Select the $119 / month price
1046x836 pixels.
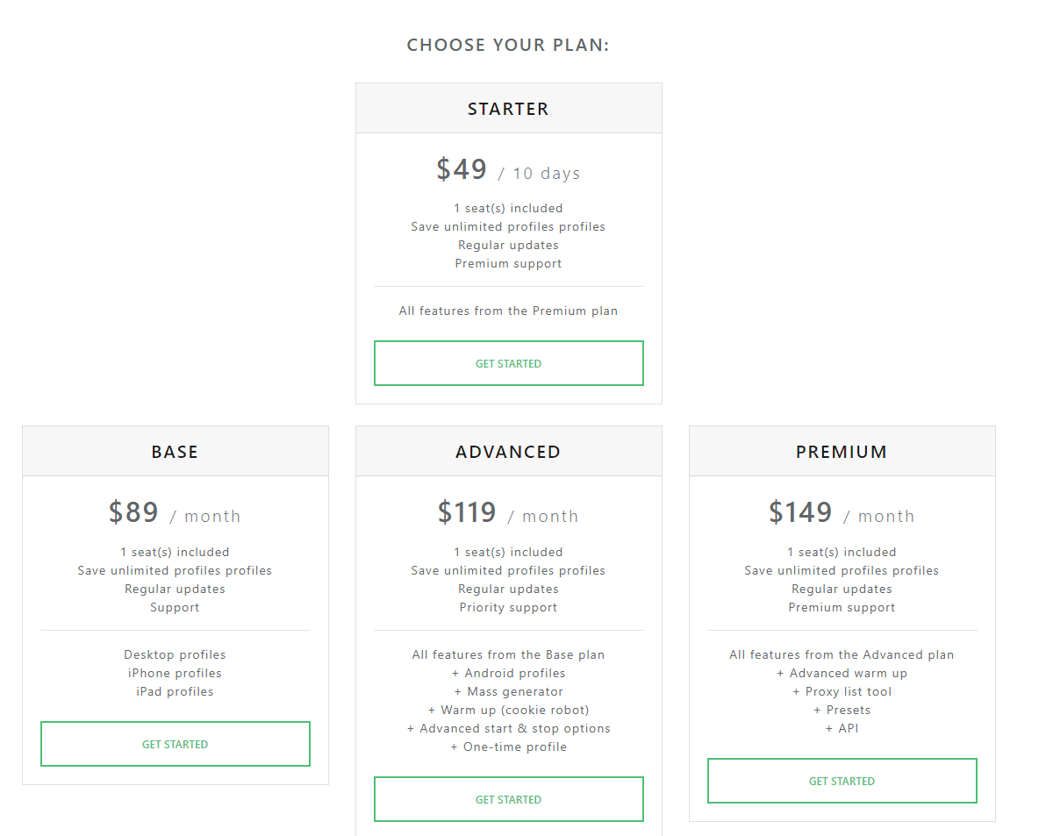[x=508, y=512]
